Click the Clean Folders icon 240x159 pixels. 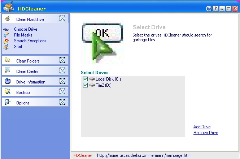[7, 60]
